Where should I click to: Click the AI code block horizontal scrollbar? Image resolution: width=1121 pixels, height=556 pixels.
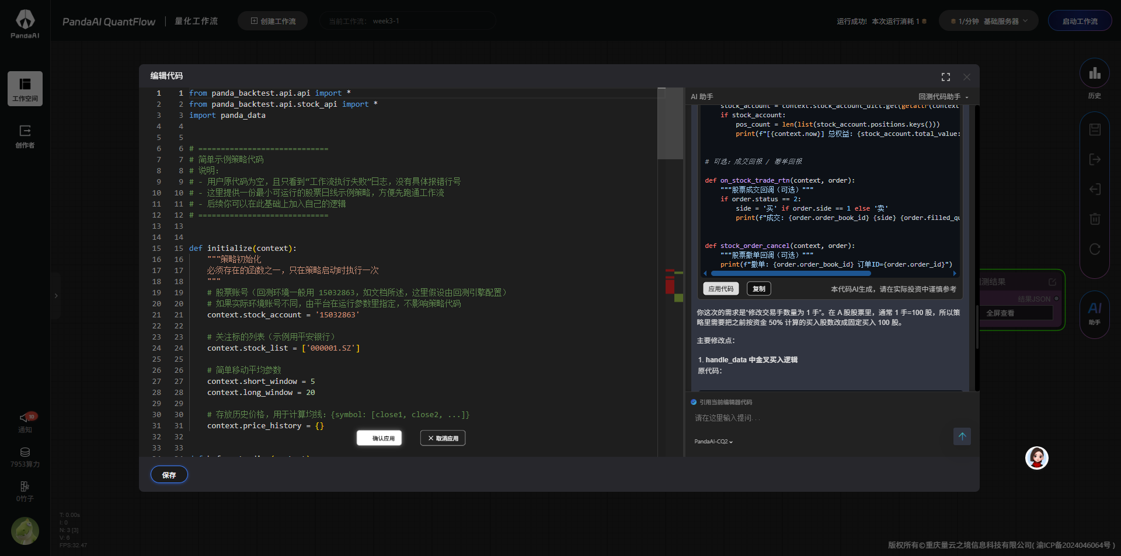[x=791, y=273]
